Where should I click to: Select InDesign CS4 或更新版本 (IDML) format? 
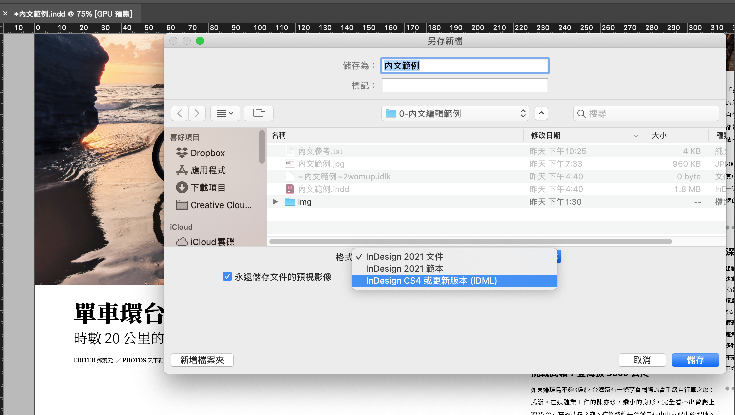431,281
